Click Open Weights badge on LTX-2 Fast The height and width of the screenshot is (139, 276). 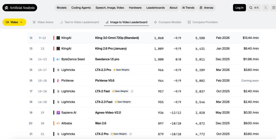tap(120, 91)
